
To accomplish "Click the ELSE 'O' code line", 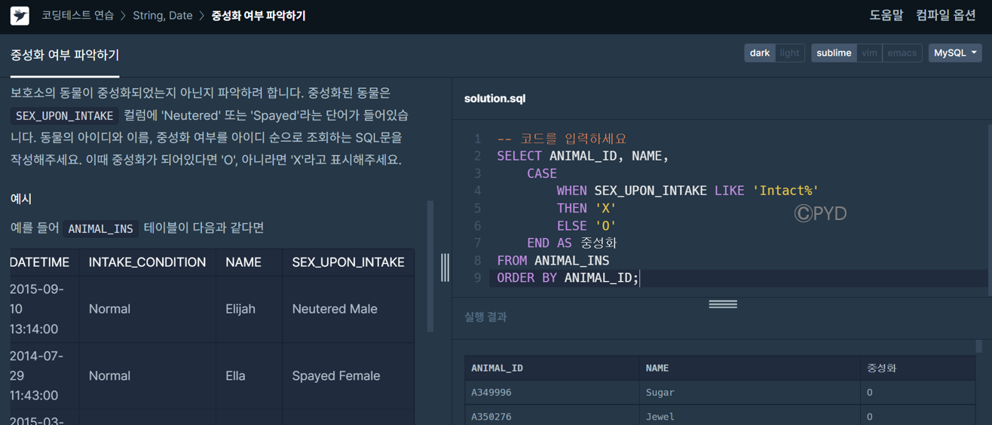I will (x=586, y=225).
